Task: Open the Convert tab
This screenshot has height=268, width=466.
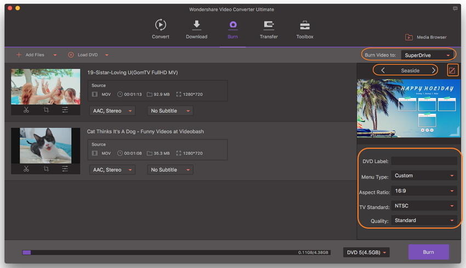Action: tap(161, 29)
